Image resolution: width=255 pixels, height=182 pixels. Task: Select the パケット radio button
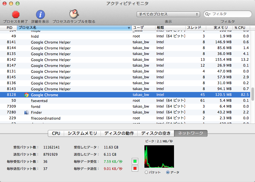146,172
